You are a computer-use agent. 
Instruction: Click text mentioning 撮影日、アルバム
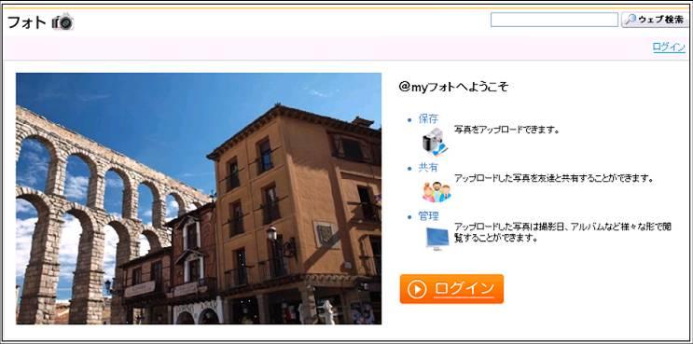(563, 232)
